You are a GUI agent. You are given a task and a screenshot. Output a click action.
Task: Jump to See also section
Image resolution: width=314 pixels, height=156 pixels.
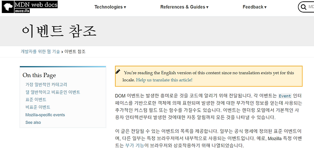(x=33, y=122)
